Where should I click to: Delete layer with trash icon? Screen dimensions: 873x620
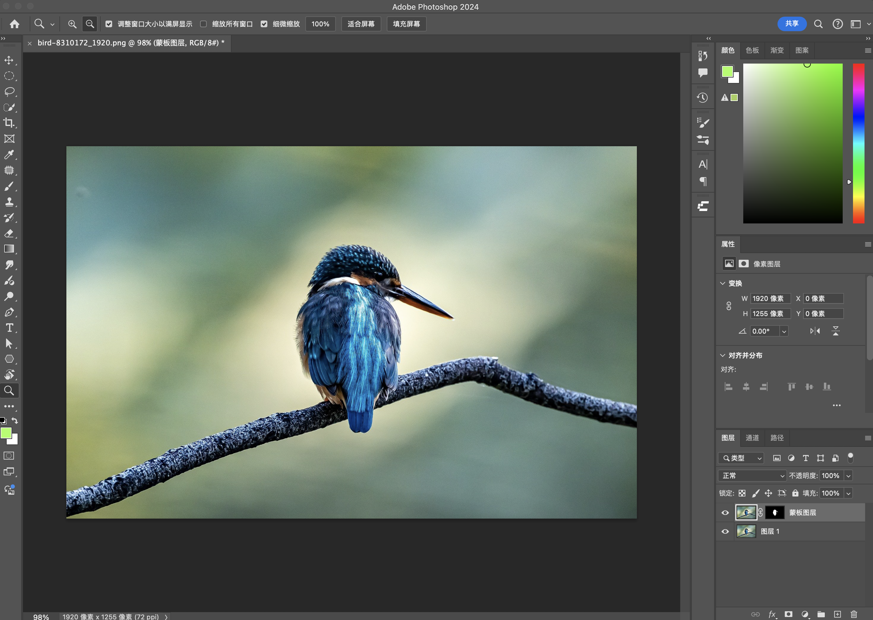(854, 614)
